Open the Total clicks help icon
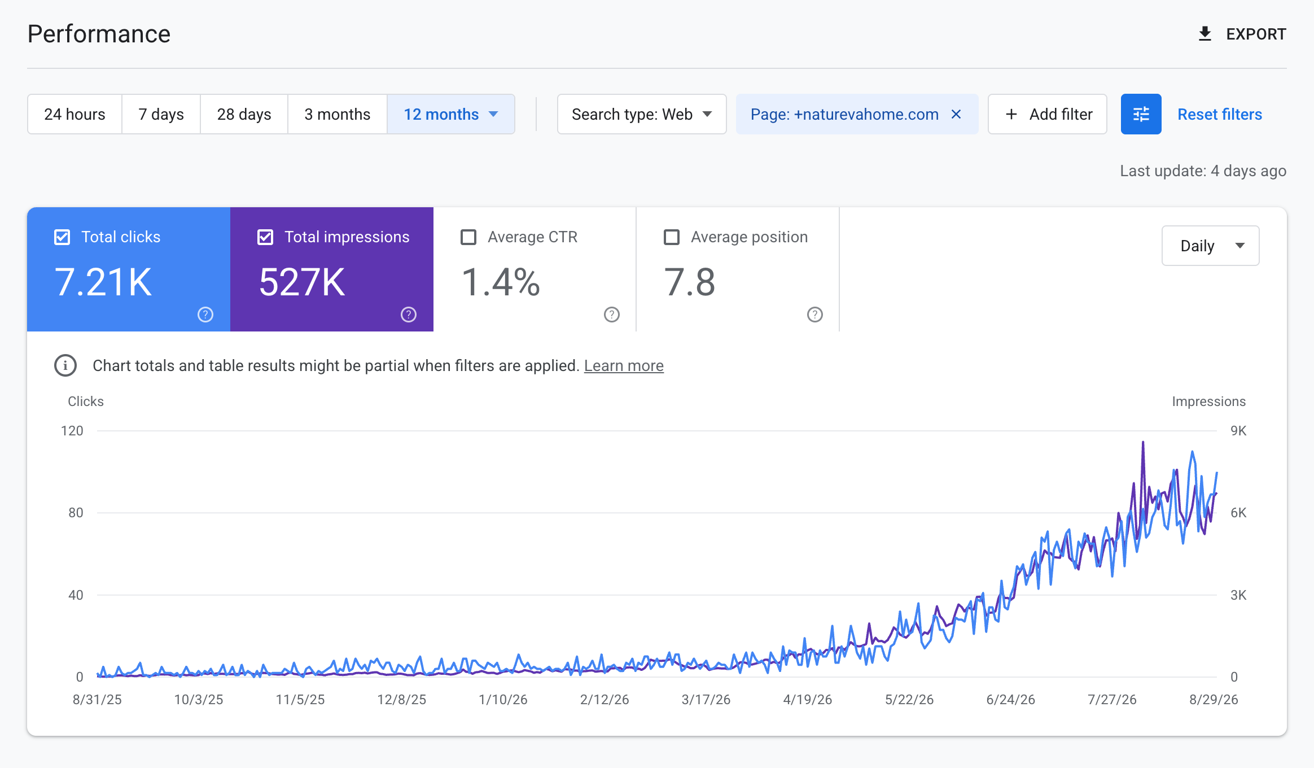Image resolution: width=1314 pixels, height=768 pixels. [205, 315]
